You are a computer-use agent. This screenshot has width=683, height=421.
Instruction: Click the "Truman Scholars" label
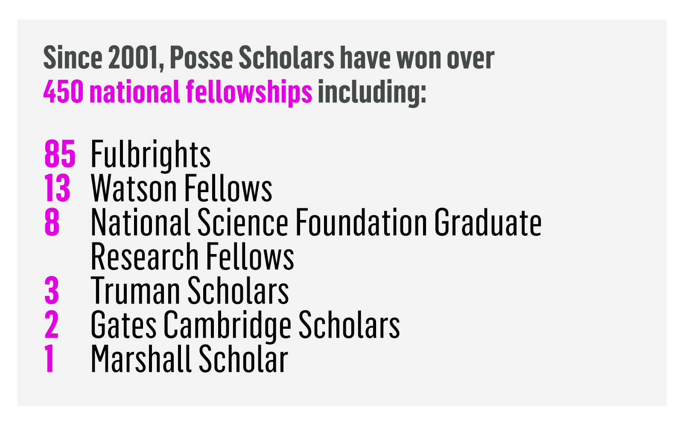pos(190,291)
